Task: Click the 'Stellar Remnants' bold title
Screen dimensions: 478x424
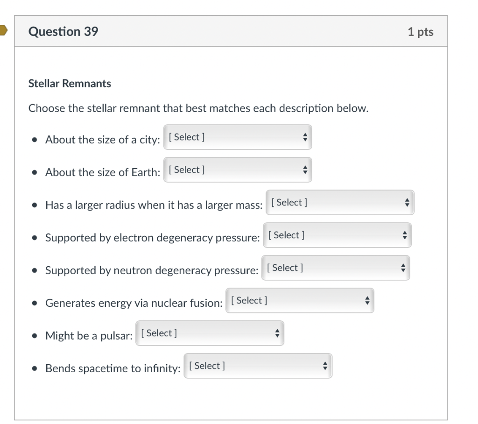Action: point(70,84)
